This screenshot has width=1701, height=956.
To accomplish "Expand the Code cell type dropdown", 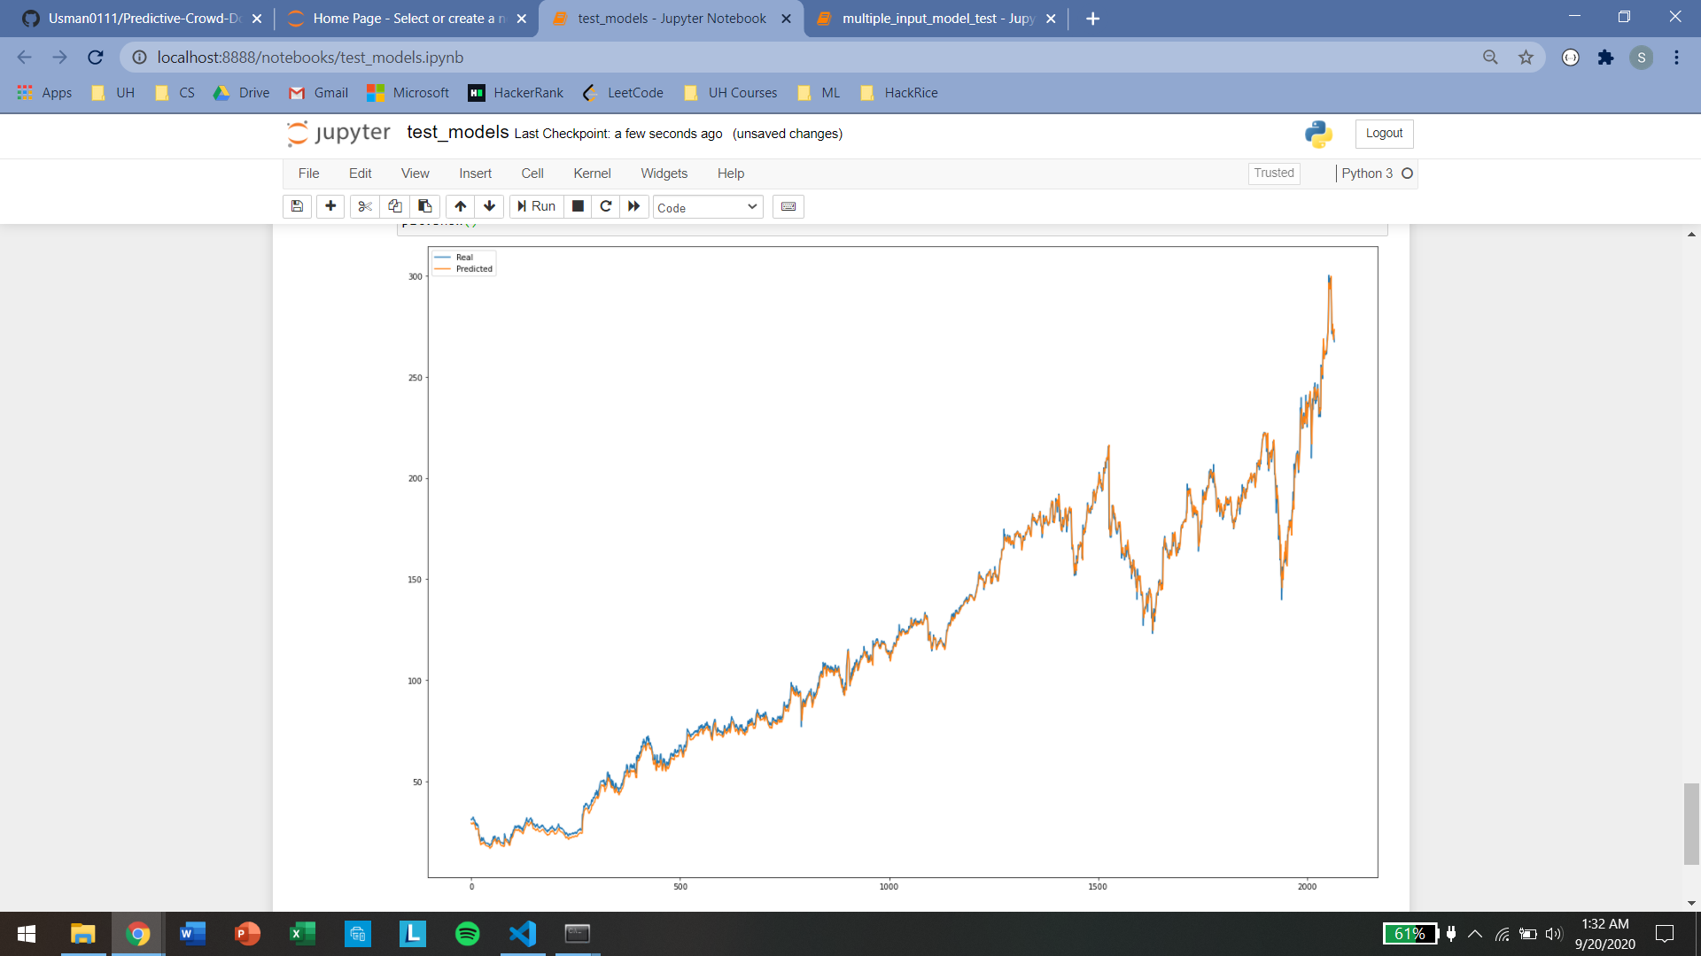I will [707, 207].
